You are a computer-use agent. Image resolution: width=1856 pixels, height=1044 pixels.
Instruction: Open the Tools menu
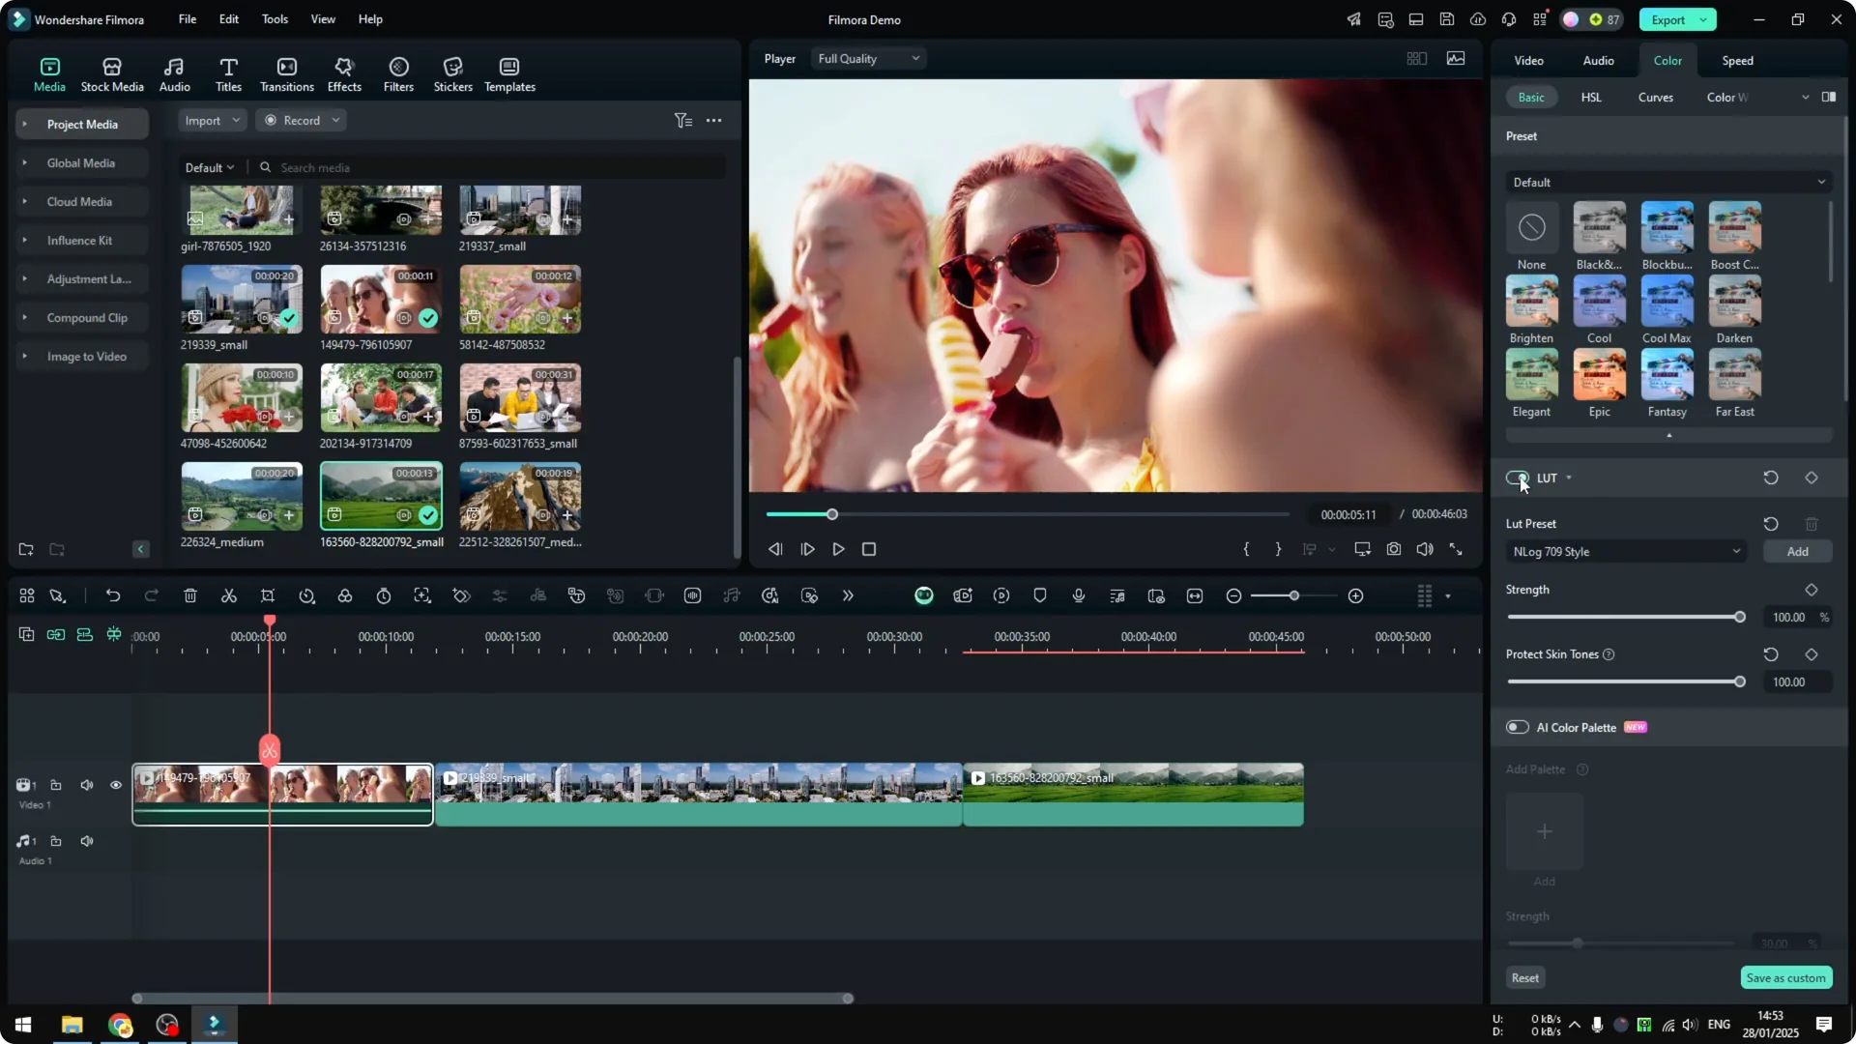coord(274,19)
